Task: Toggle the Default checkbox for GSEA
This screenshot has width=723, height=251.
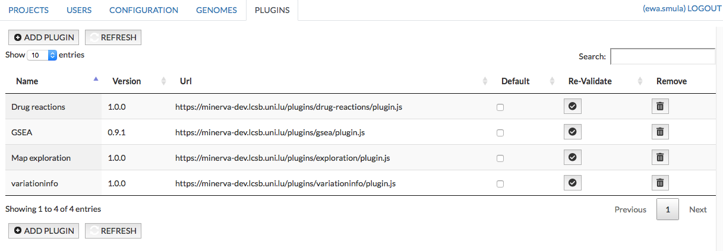Action: coord(500,133)
